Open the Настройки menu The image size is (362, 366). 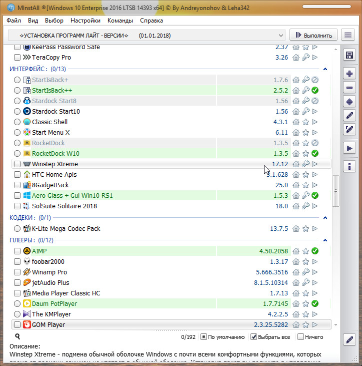(x=85, y=21)
